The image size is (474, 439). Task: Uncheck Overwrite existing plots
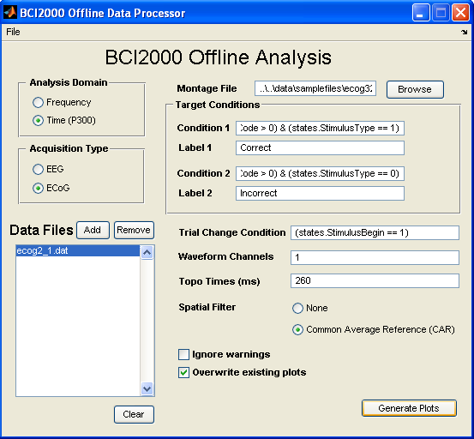coord(183,372)
